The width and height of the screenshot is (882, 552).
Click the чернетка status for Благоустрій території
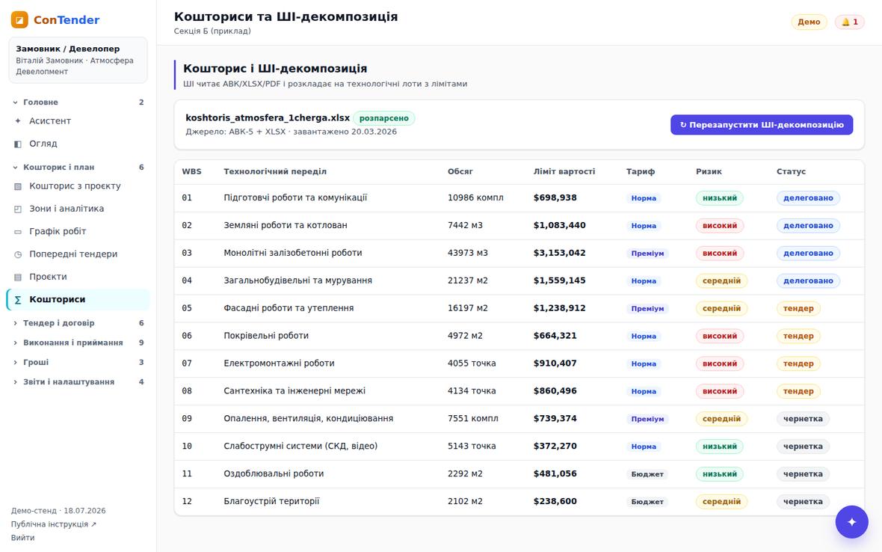[x=803, y=501]
